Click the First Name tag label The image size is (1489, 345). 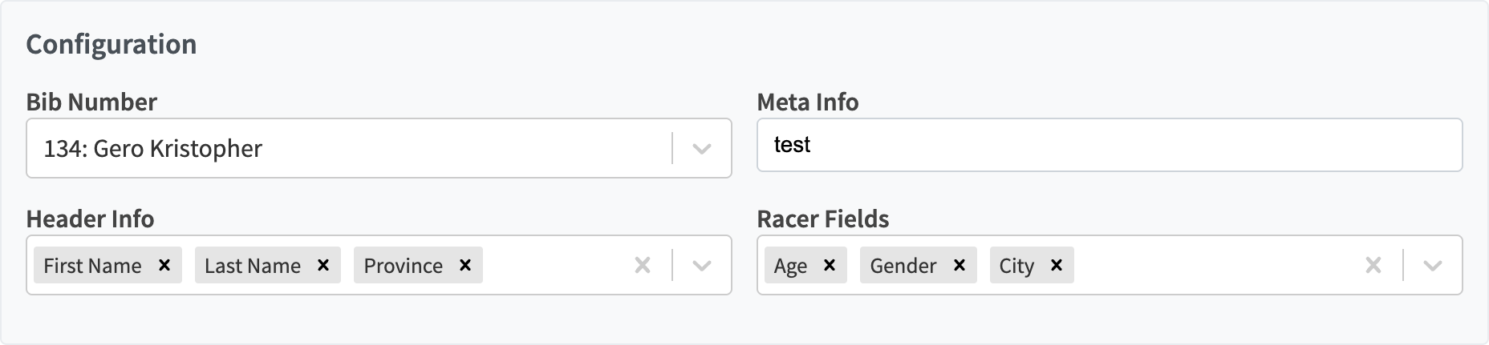tap(92, 266)
